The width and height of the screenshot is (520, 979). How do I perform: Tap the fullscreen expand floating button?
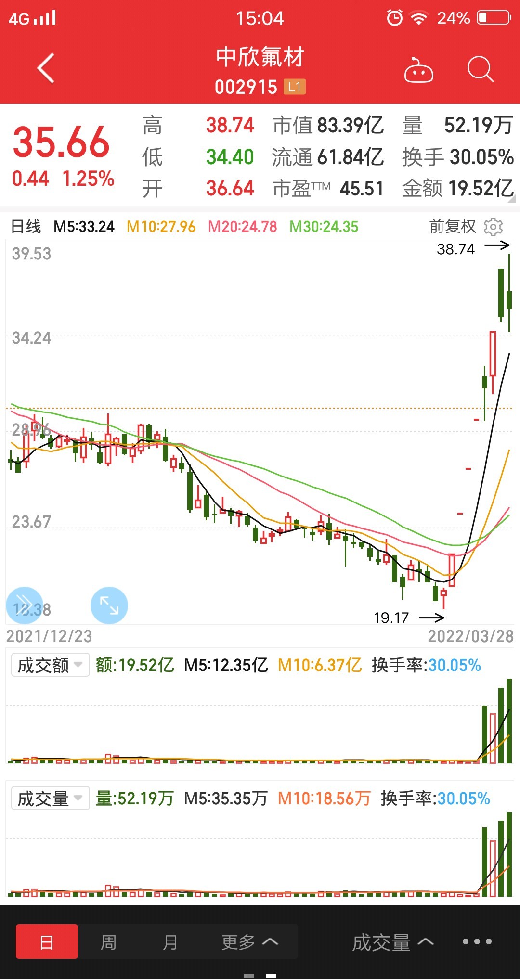[109, 605]
